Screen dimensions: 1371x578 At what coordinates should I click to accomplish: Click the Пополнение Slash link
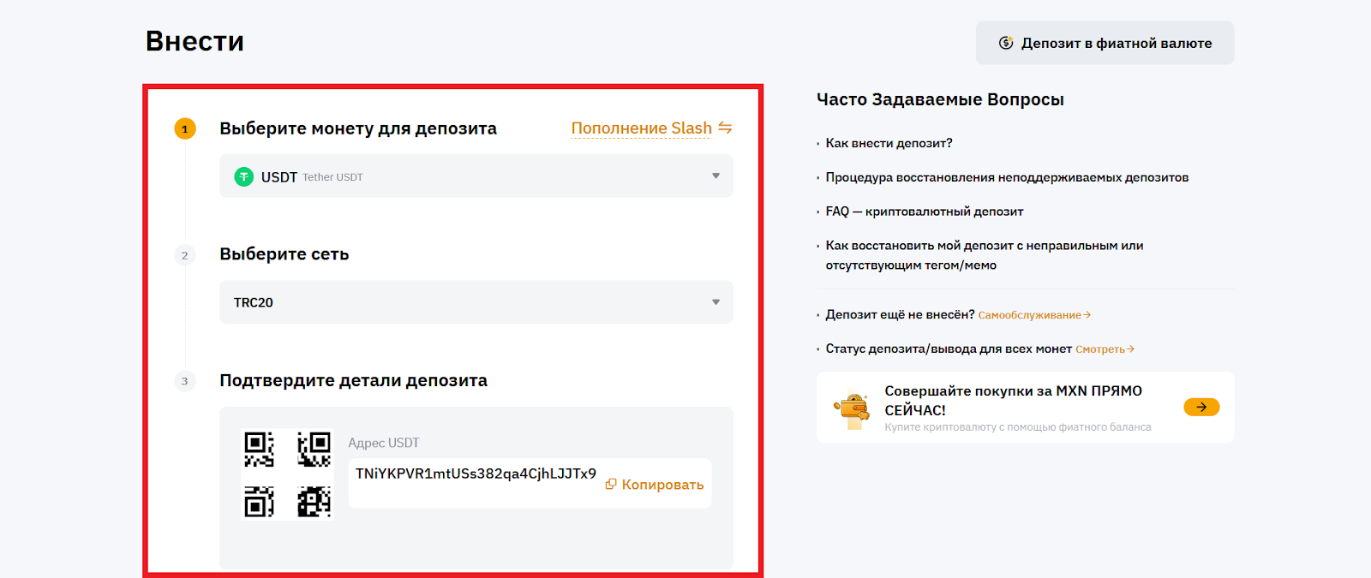click(x=641, y=128)
